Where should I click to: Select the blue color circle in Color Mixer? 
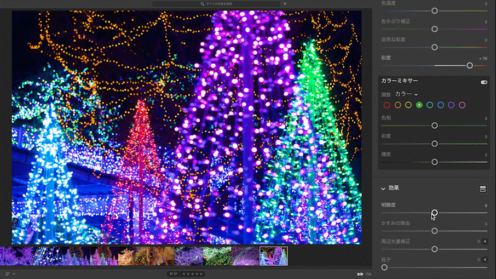pos(441,105)
